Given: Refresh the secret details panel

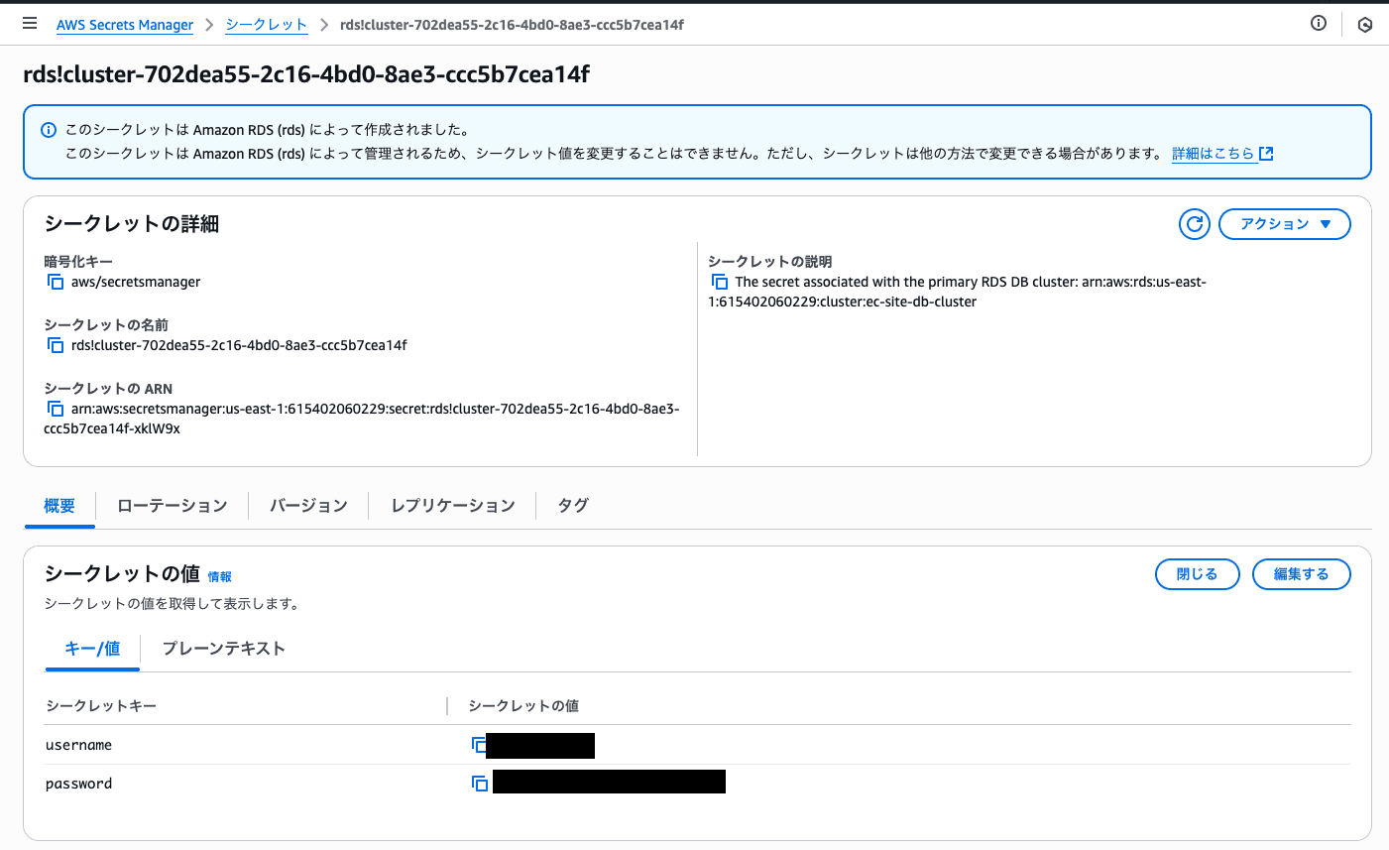Looking at the screenshot, I should pyautogui.click(x=1194, y=224).
